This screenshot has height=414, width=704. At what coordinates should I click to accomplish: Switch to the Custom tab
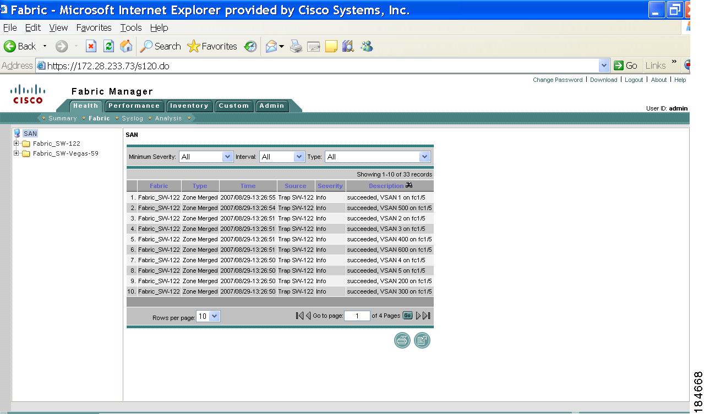[x=233, y=106]
